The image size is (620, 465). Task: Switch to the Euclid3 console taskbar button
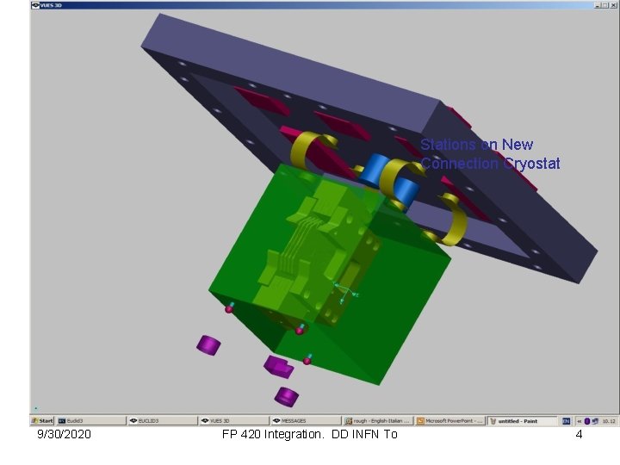90,421
